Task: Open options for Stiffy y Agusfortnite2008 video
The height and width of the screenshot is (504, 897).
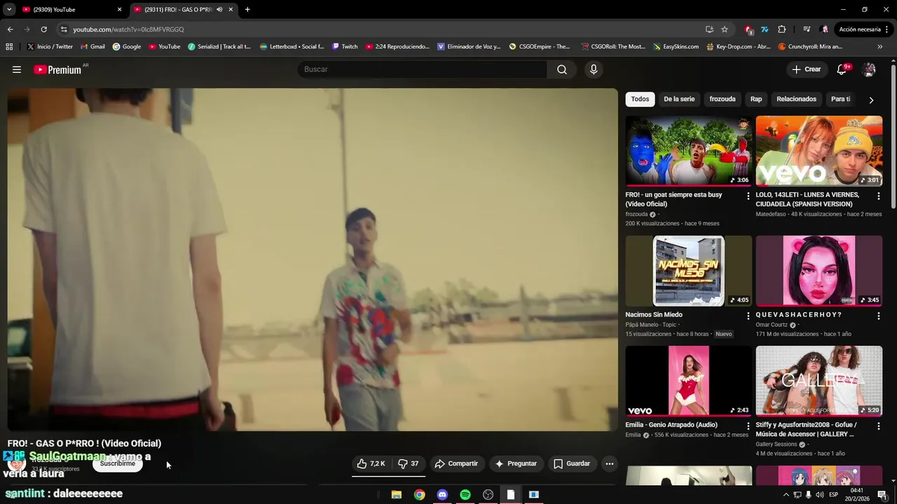Action: tap(879, 426)
